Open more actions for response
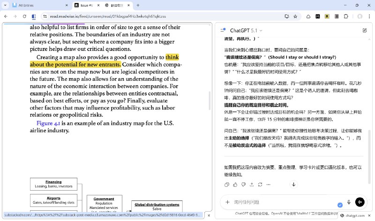Image resolution: width=375 pixels, height=221 pixels. 268,185
